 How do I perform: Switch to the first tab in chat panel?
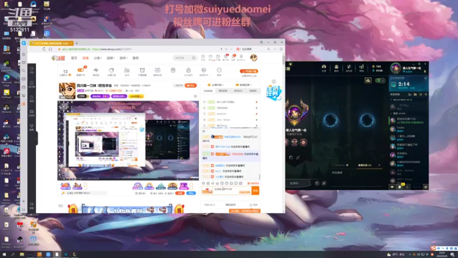(208, 91)
